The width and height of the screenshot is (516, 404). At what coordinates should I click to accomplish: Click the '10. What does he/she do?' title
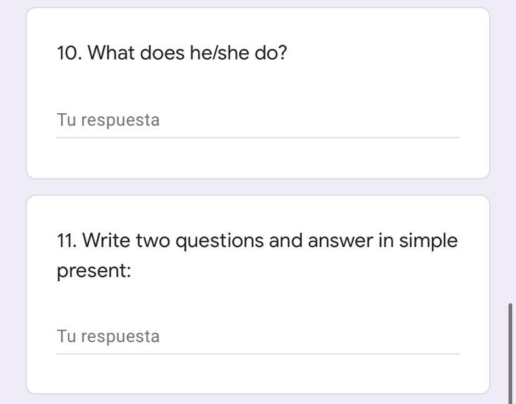click(172, 53)
